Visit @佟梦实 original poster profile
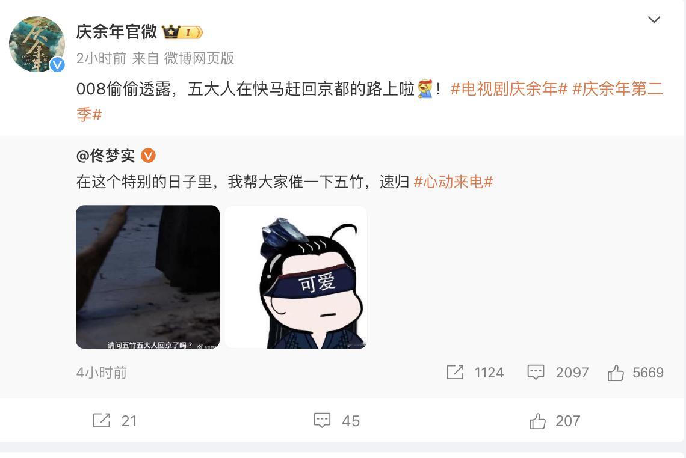The height and width of the screenshot is (458, 686). point(105,156)
